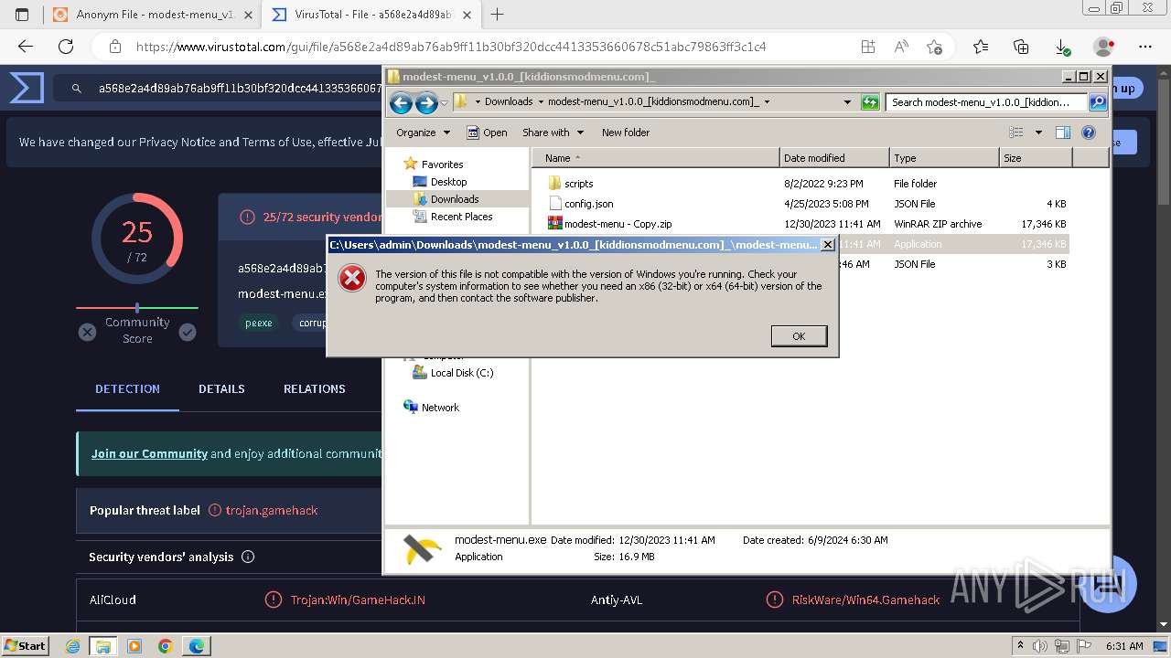Viewport: 1171px width, 658px height.
Task: Toggle the preview pane icon
Action: click(1062, 133)
